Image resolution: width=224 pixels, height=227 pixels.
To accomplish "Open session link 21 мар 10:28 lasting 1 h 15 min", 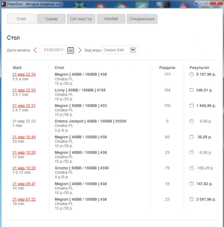I will [x=24, y=168].
